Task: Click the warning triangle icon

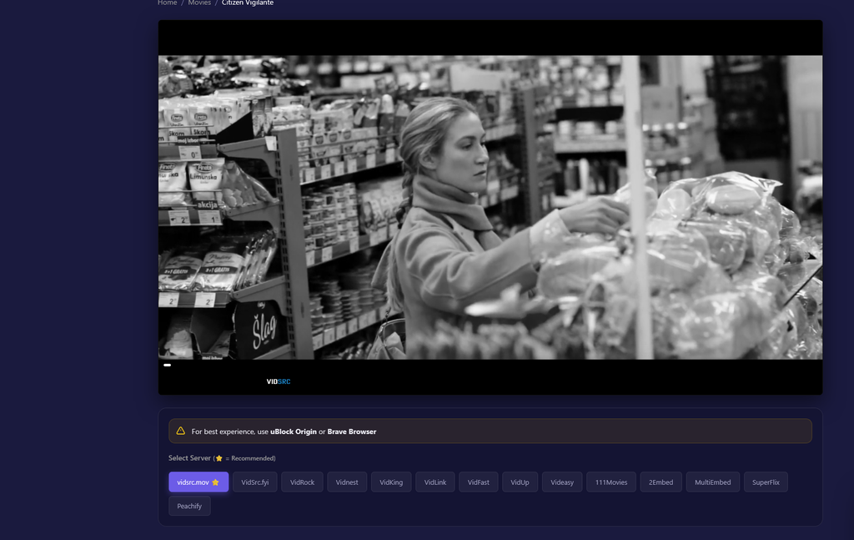Action: pyautogui.click(x=181, y=431)
